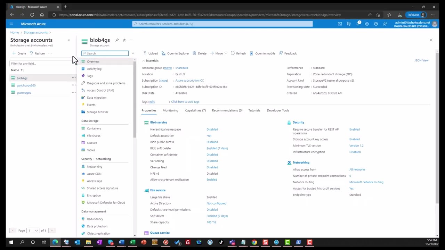The image size is (445, 250).
Task: Open the account in Explorer
Action: 175,53
